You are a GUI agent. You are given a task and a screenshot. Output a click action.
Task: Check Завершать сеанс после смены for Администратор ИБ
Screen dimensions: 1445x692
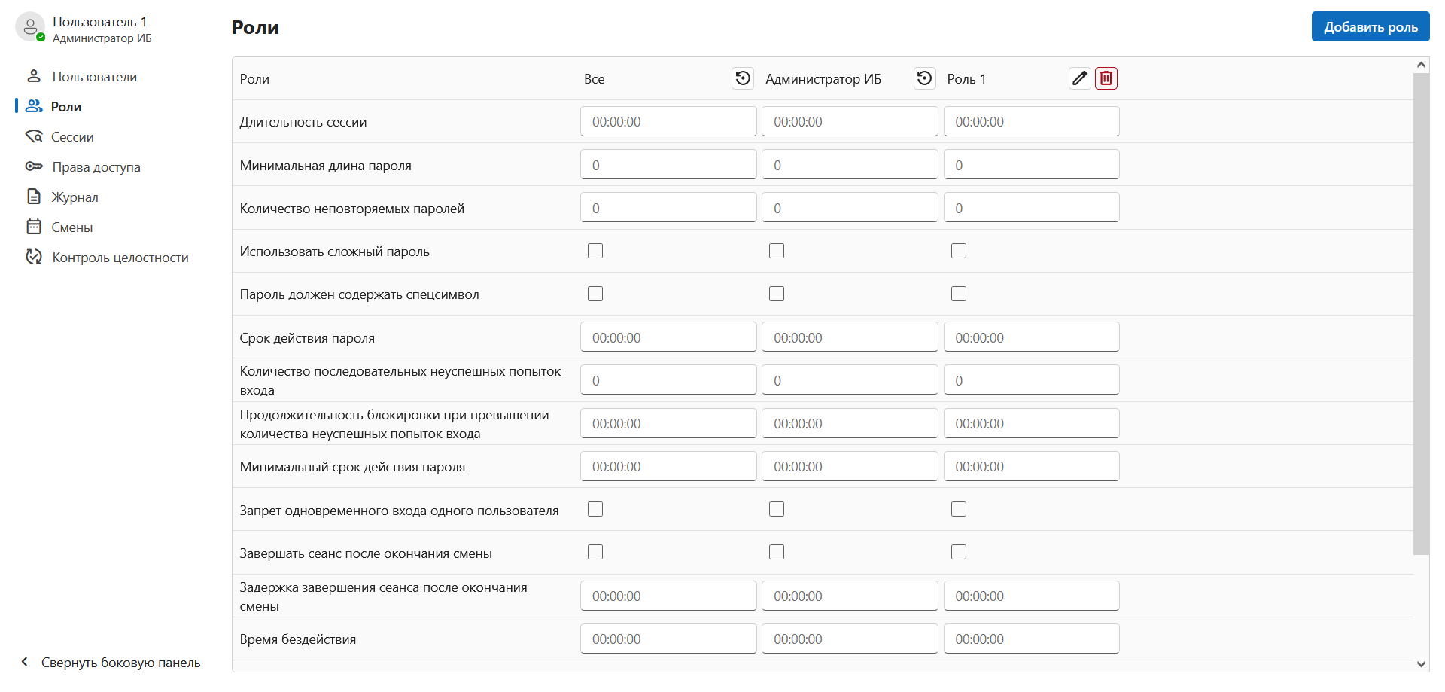tap(777, 552)
